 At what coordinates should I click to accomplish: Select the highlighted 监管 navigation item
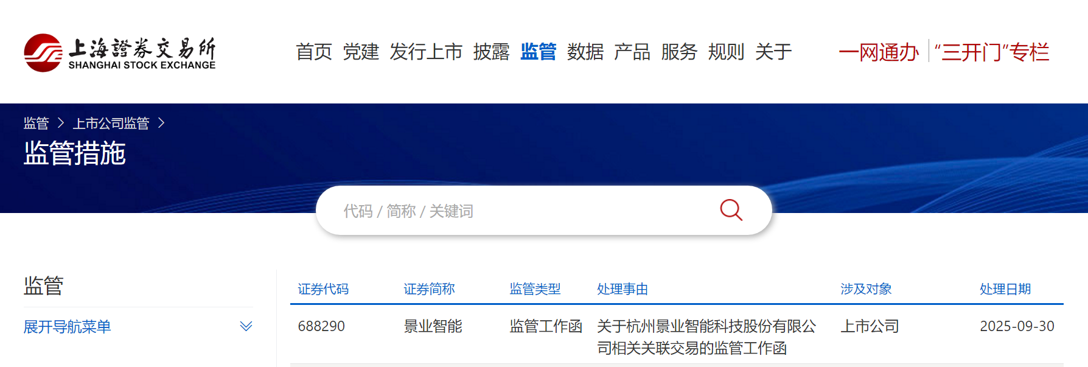click(x=538, y=52)
